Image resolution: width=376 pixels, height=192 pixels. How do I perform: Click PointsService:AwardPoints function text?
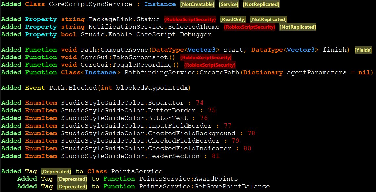[188, 179]
